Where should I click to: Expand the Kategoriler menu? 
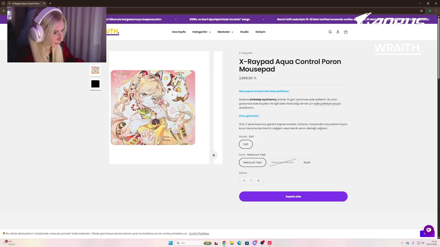[x=201, y=32]
